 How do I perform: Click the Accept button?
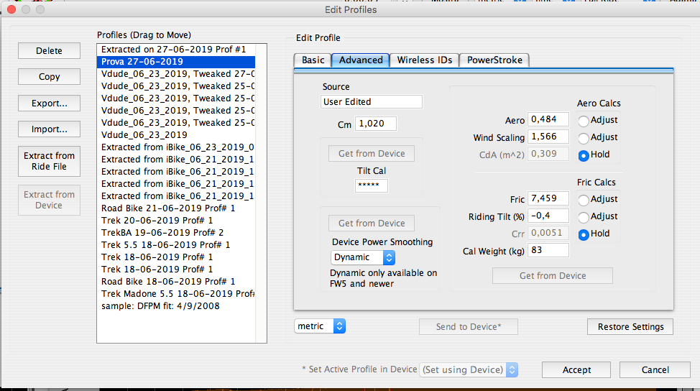[576, 369]
